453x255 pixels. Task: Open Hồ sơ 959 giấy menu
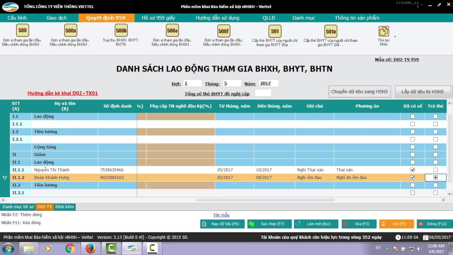tap(158, 18)
